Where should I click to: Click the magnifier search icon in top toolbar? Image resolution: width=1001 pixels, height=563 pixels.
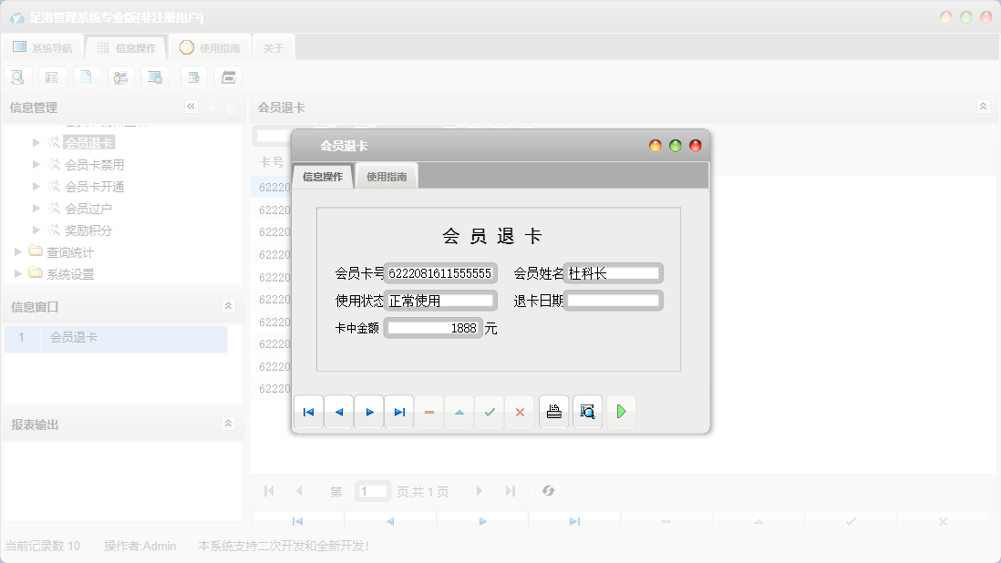coord(17,77)
